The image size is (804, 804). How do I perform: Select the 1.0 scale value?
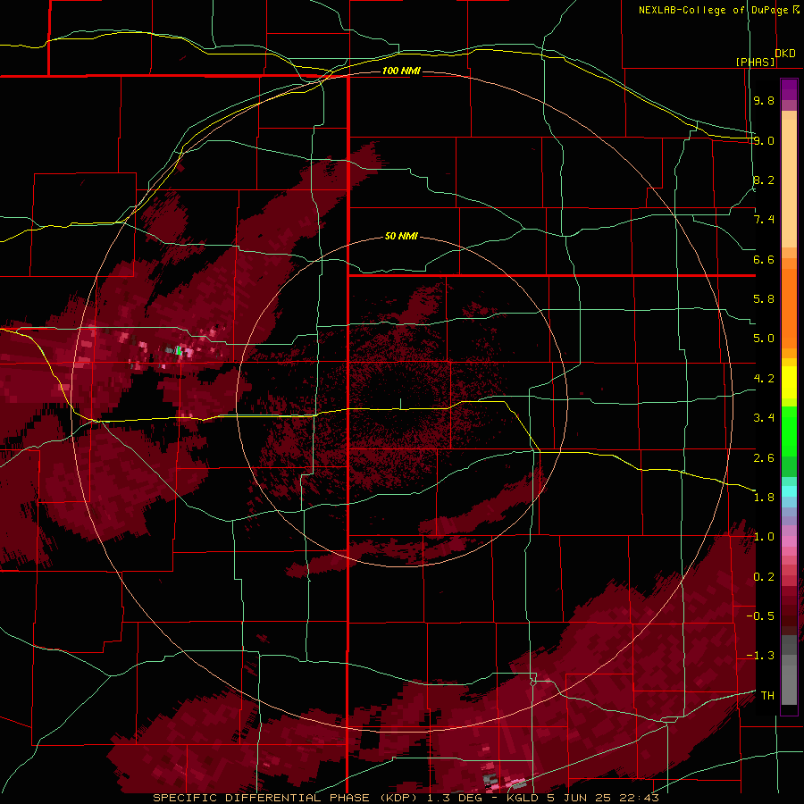pos(764,537)
